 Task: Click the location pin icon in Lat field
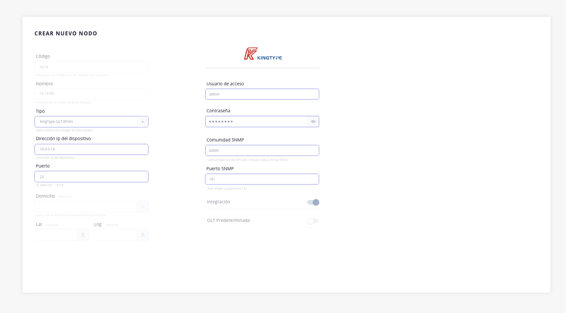[x=83, y=235]
